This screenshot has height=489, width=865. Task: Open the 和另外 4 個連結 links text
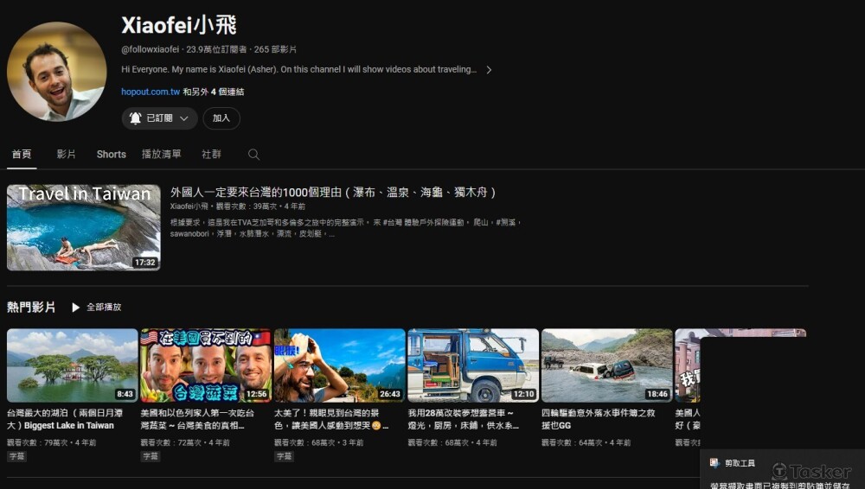214,92
